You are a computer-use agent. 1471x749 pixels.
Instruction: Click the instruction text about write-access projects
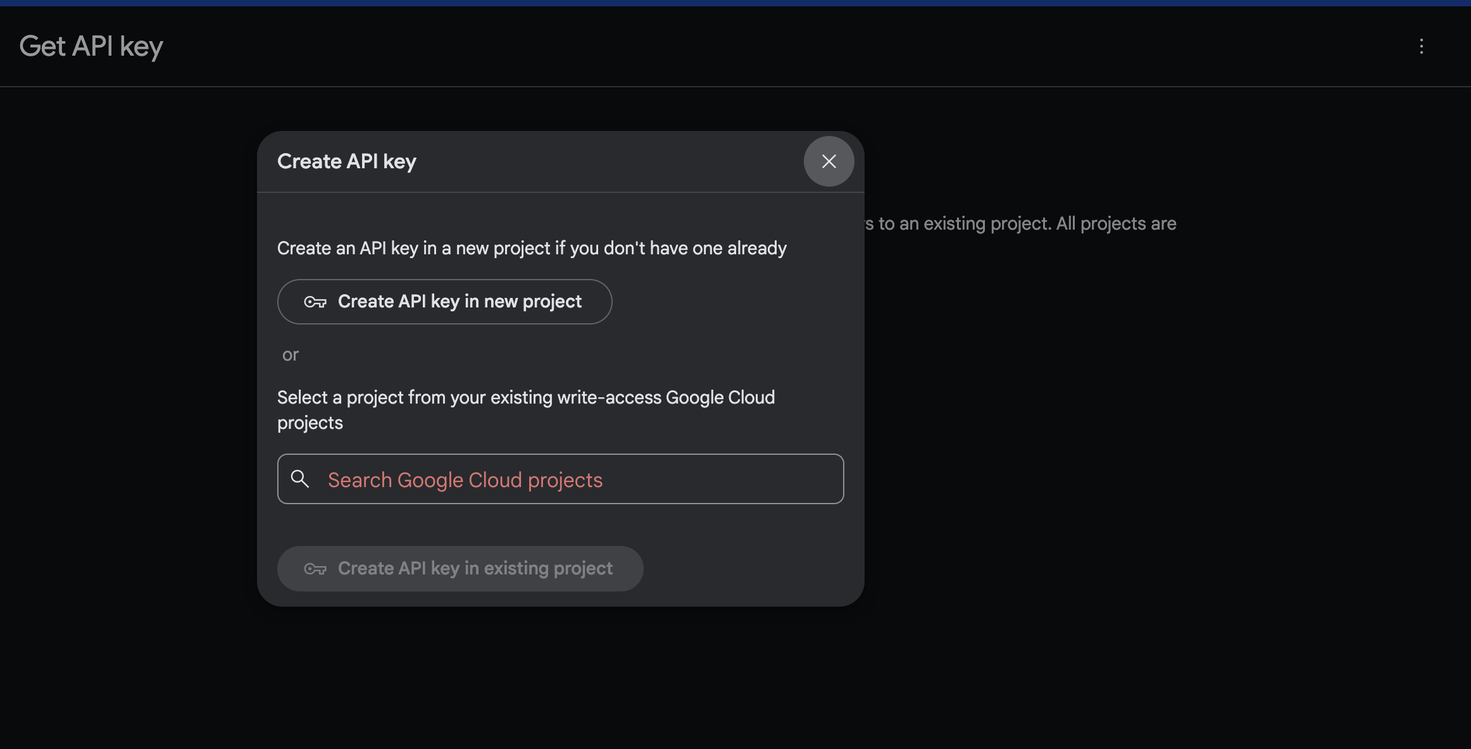[x=525, y=410]
